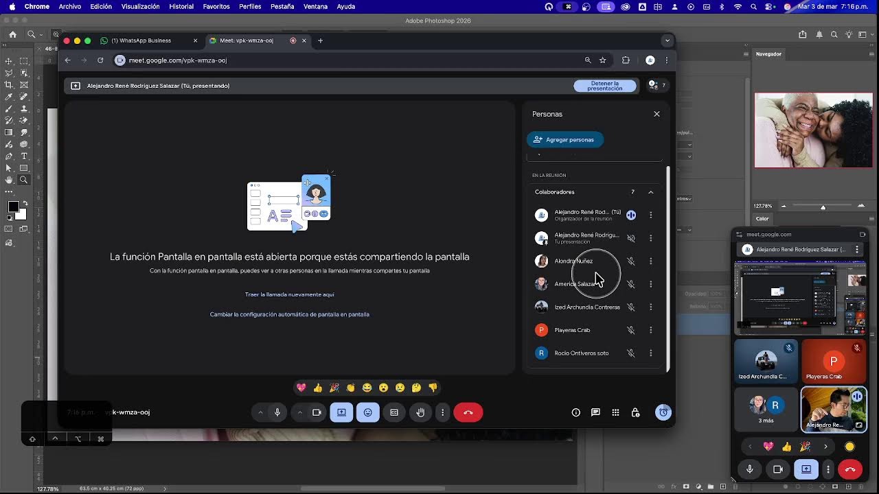Select the Zoom tool in Photoshop toolbar

click(24, 180)
